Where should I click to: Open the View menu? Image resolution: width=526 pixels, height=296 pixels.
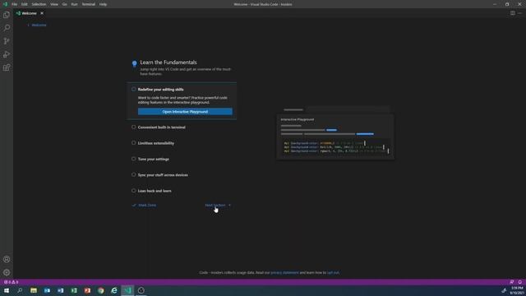coord(54,4)
